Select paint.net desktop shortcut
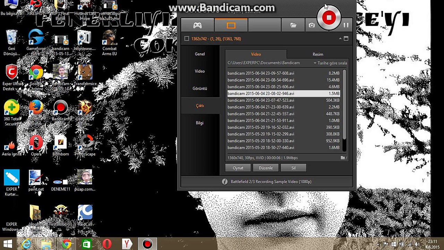This screenshot has height=250, width=444. point(36,181)
